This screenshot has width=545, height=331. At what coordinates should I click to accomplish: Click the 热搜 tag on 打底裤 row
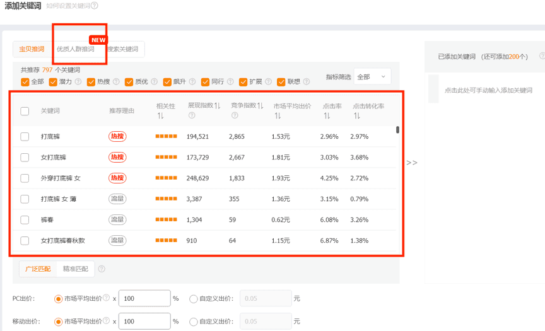117,136
